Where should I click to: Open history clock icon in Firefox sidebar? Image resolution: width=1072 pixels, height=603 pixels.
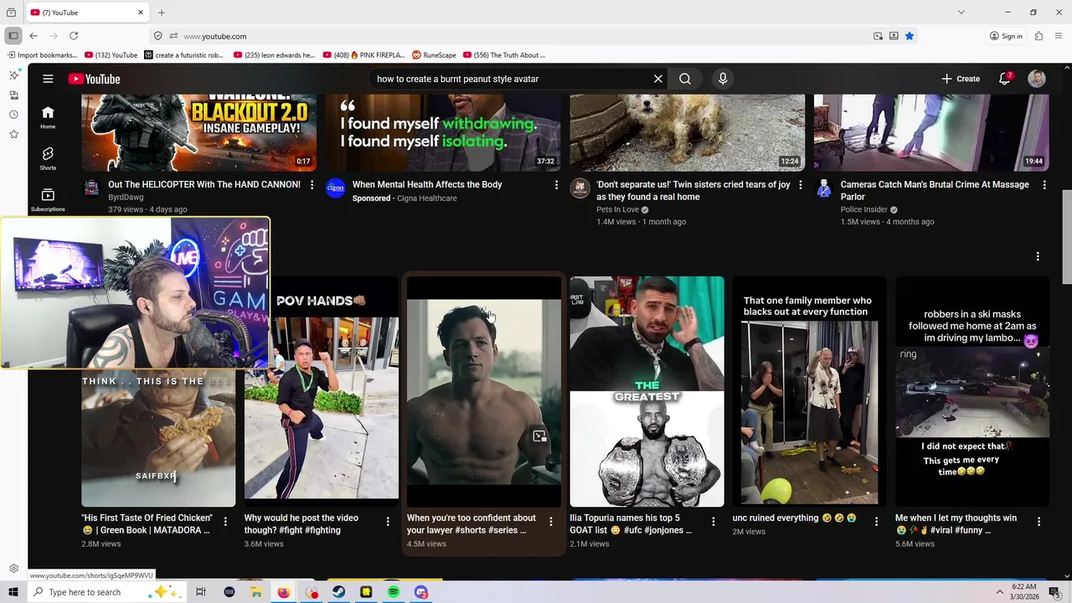(x=13, y=115)
